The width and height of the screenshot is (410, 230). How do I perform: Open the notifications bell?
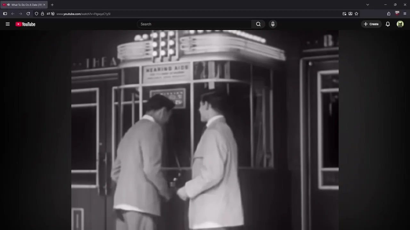coord(388,24)
